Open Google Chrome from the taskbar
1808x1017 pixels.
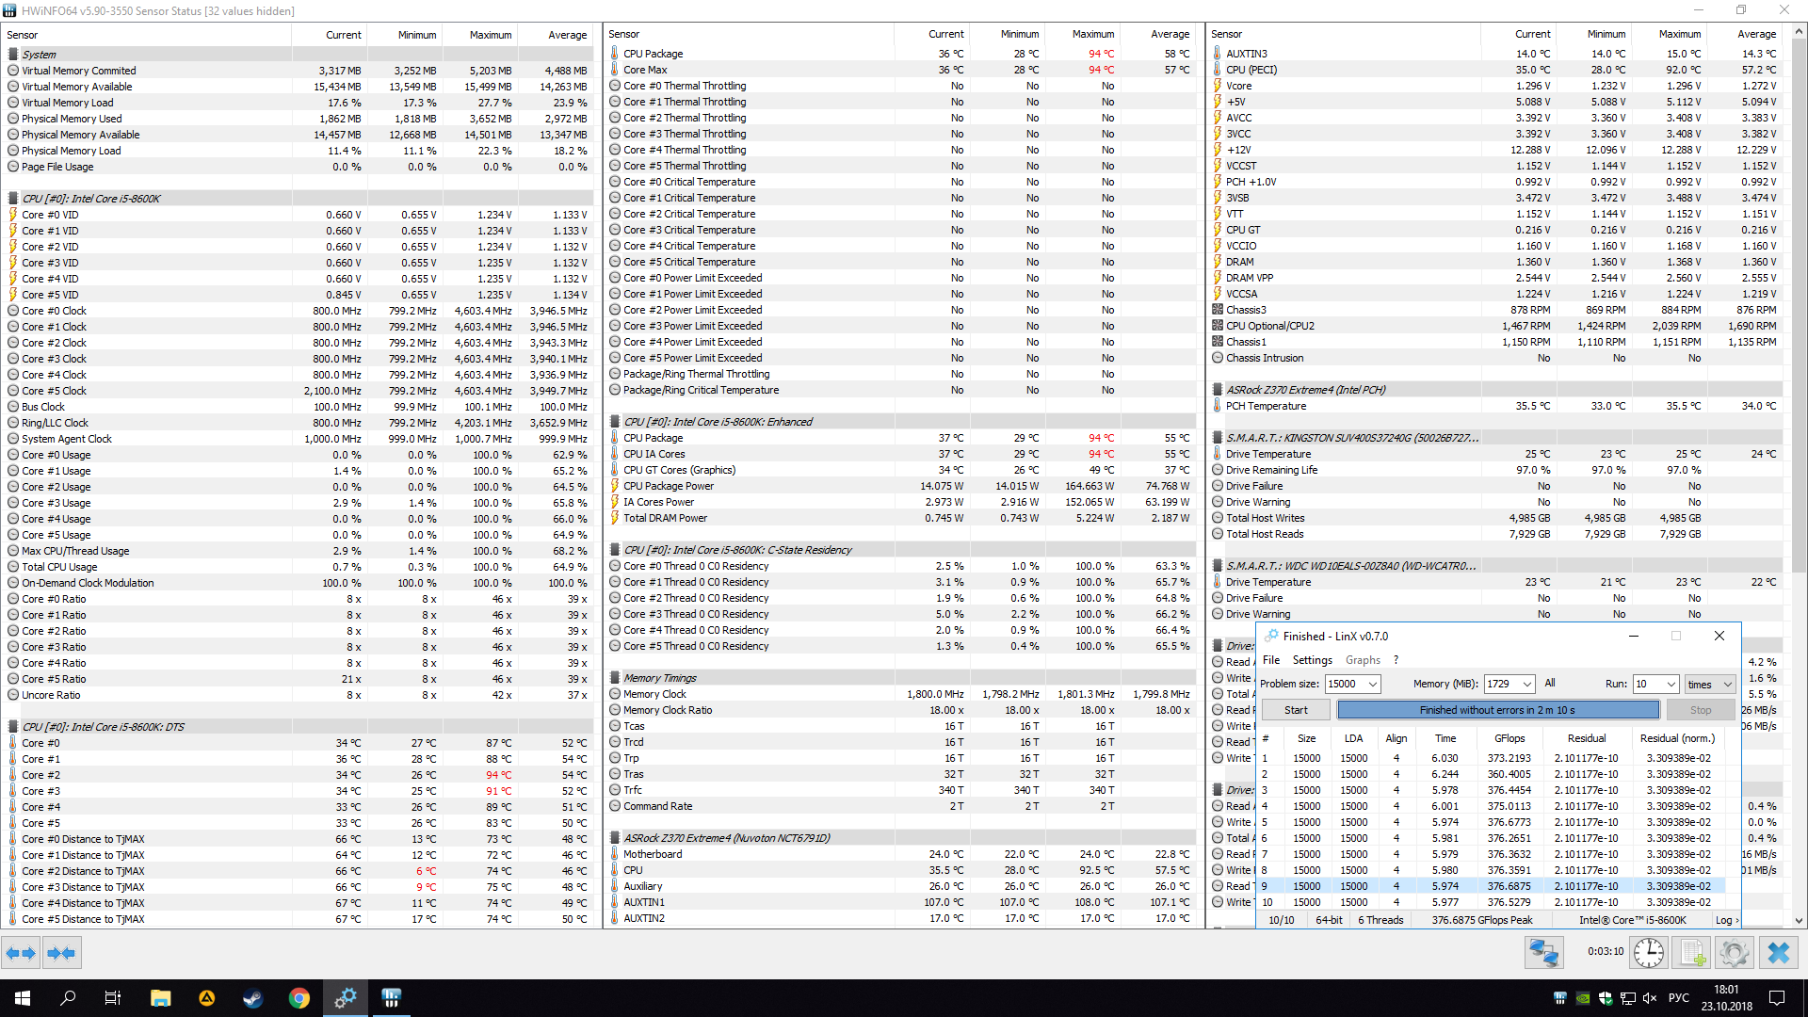pos(299,998)
